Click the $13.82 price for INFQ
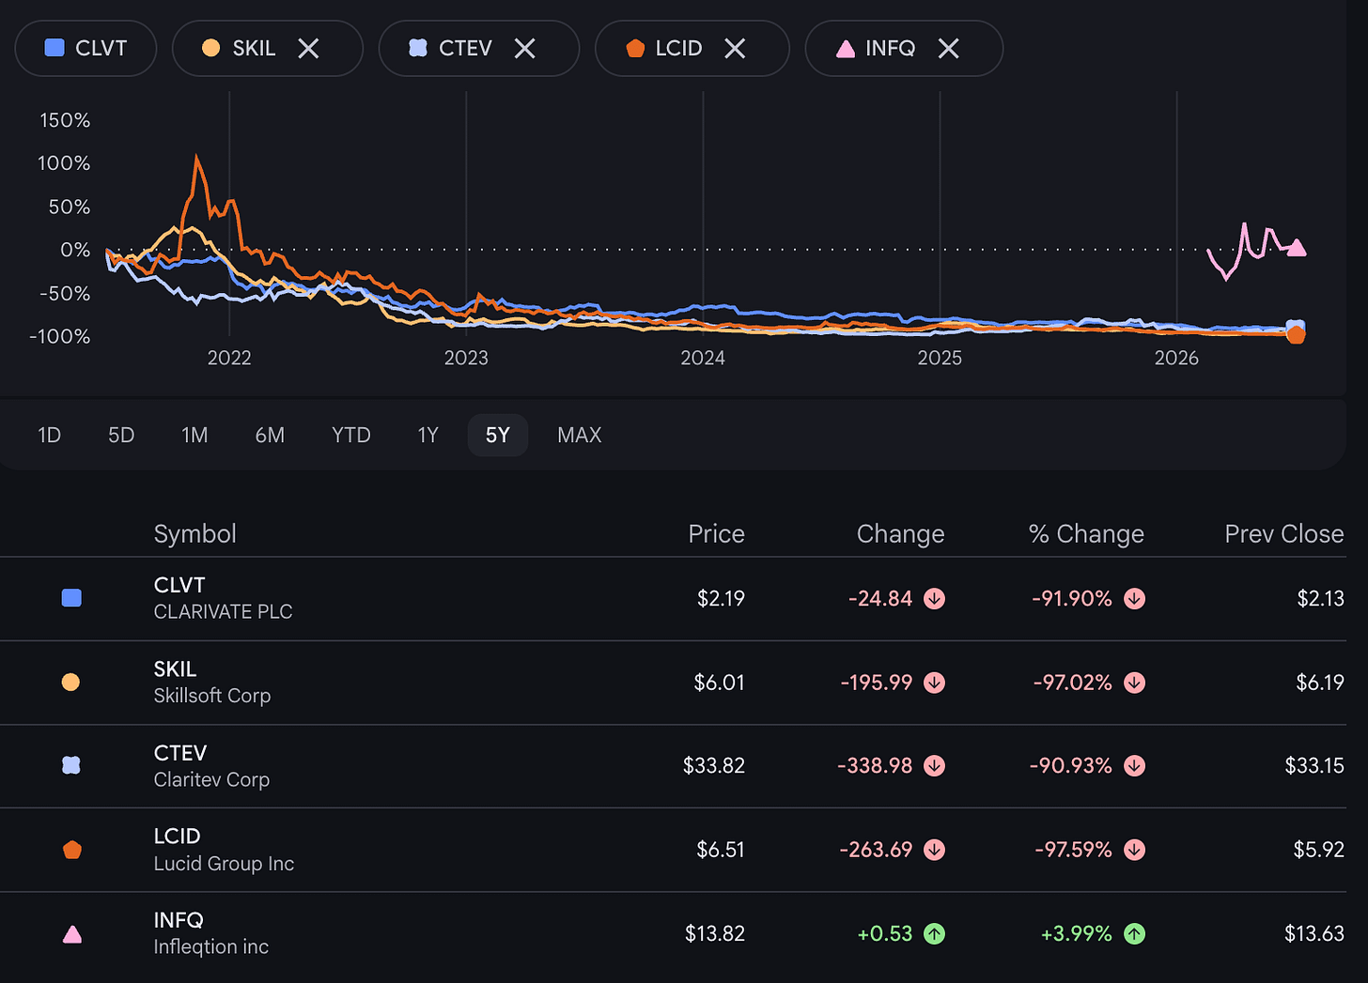 pos(715,933)
